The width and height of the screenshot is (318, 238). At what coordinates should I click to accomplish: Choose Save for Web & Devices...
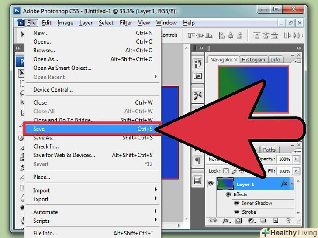coord(92,155)
